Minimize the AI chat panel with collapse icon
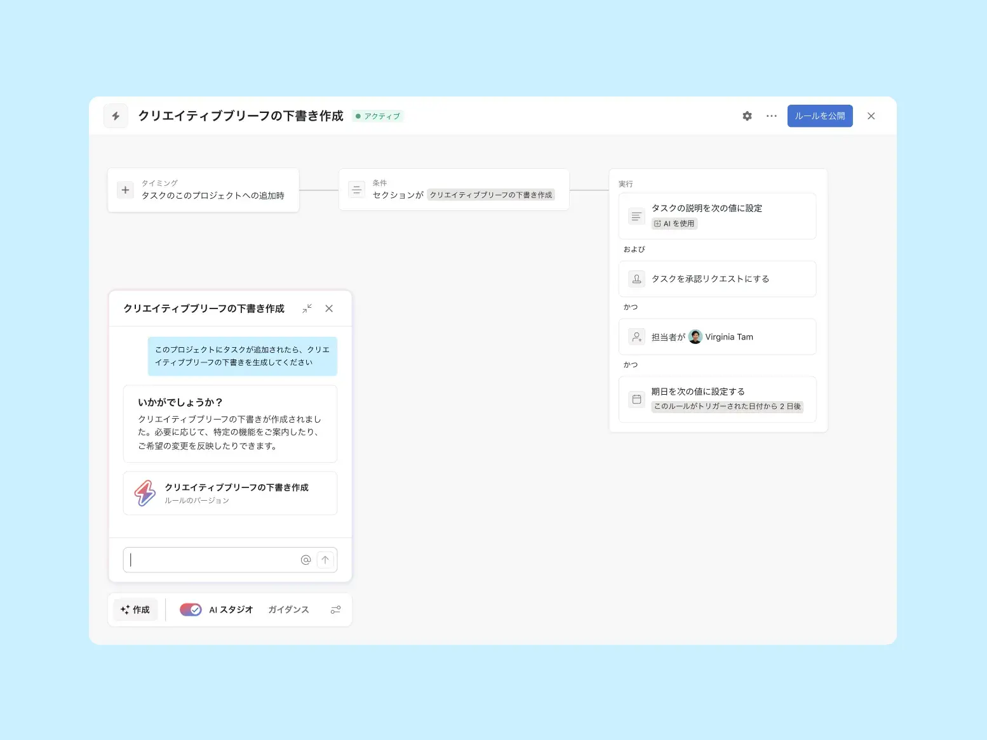 [x=307, y=308]
